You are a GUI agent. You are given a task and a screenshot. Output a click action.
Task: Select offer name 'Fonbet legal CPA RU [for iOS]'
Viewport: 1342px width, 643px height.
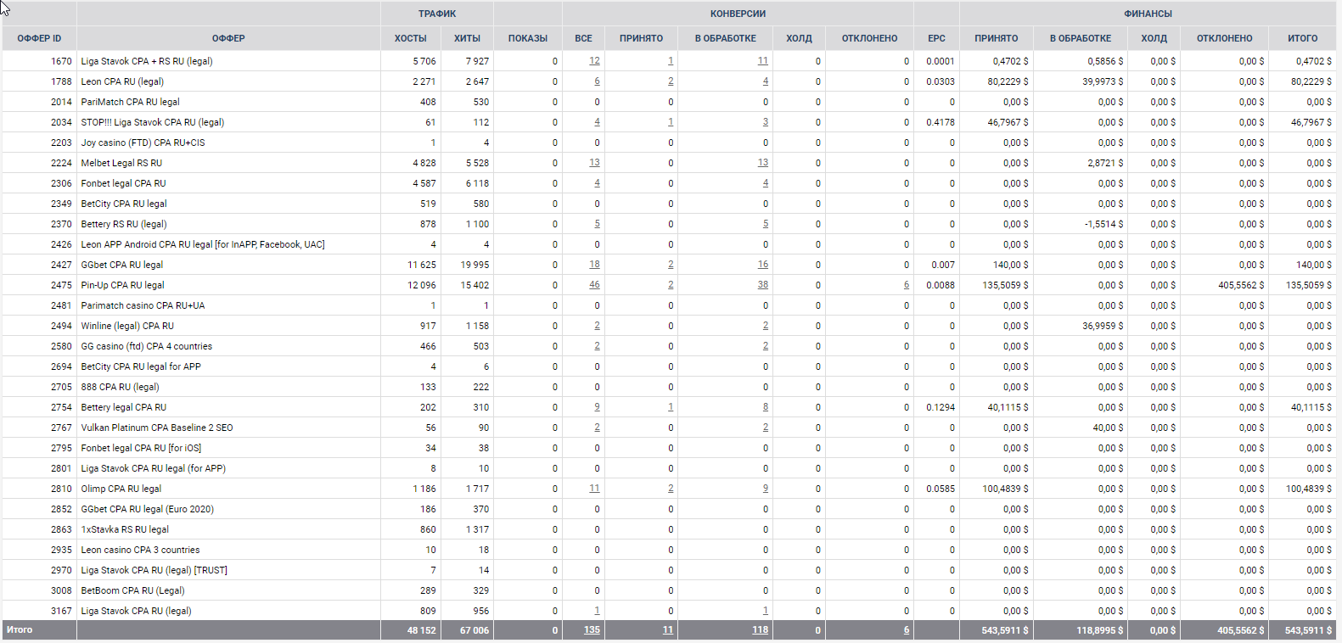pyautogui.click(x=141, y=448)
